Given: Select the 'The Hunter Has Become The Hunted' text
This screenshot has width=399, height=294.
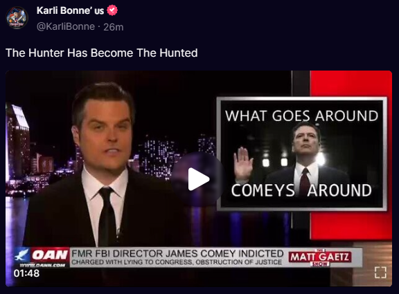Looking at the screenshot, I should tap(102, 53).
